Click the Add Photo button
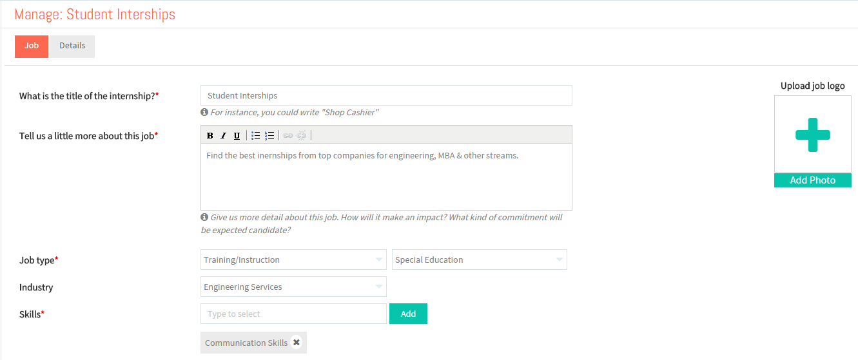This screenshot has width=858, height=360. pos(813,180)
